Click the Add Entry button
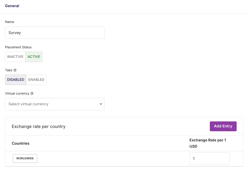Screen dimensions: 248x176 coord(223,126)
